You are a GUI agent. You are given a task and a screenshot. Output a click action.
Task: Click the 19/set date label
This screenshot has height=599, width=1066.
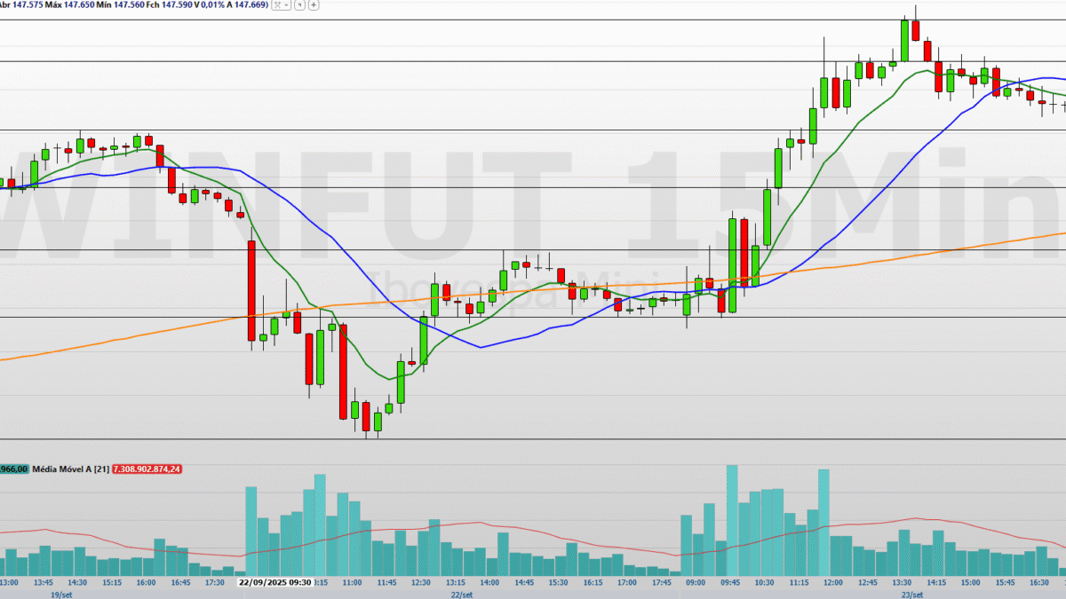(60, 594)
